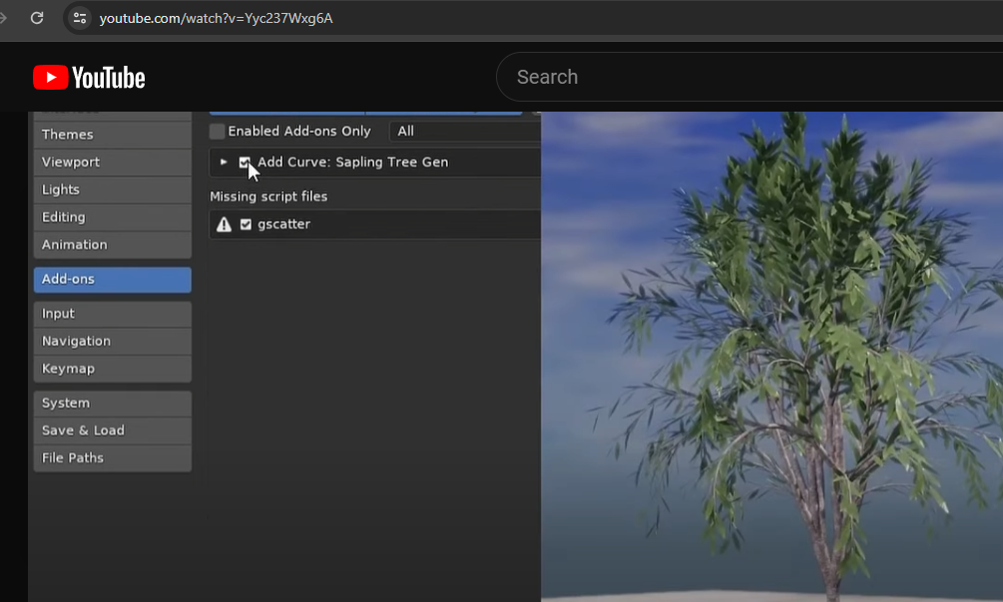Click the 'Add Curve: Sapling Tree Gen' label
Viewport: 1003px width, 602px height.
[353, 162]
